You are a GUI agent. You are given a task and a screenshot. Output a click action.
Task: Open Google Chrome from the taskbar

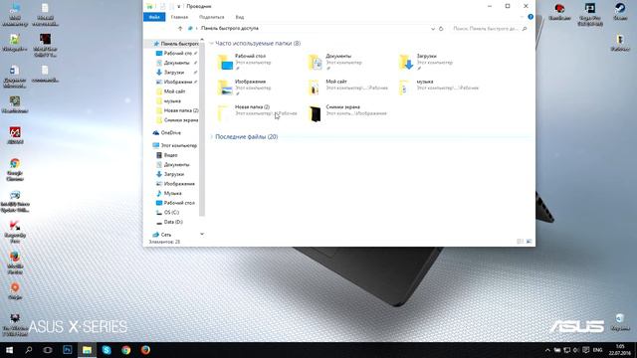pyautogui.click(x=126, y=350)
